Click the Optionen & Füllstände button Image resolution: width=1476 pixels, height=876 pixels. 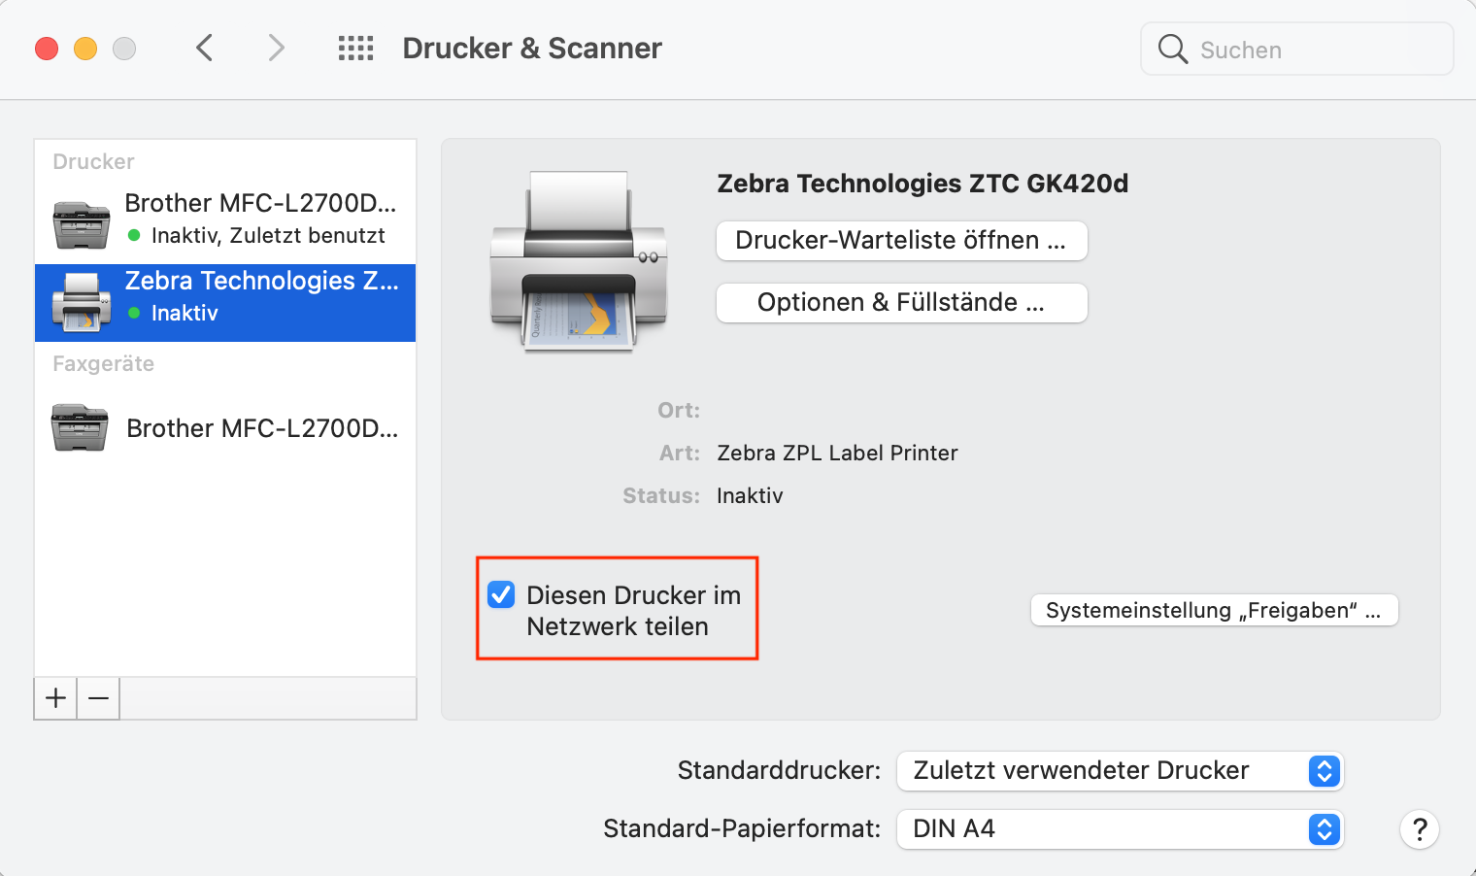[901, 302]
